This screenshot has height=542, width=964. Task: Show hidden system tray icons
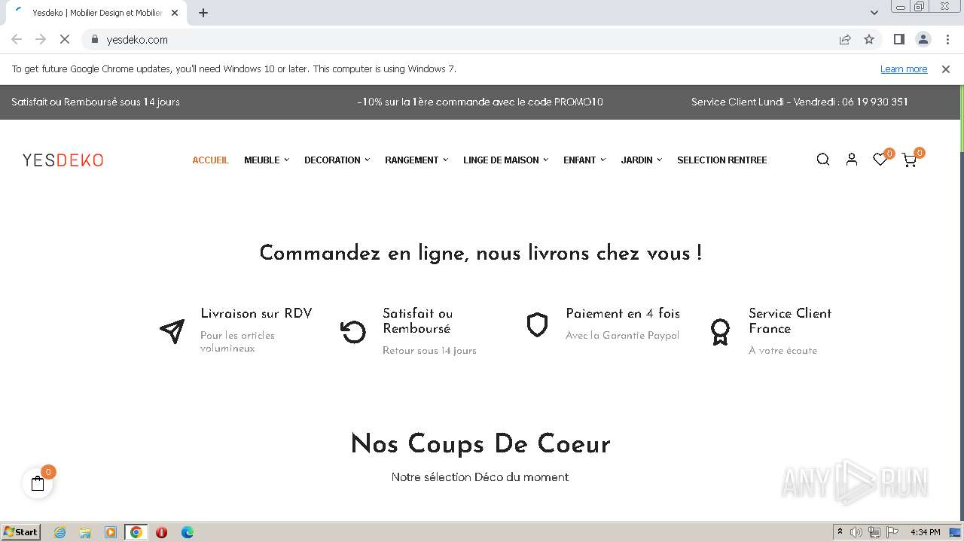pos(840,532)
